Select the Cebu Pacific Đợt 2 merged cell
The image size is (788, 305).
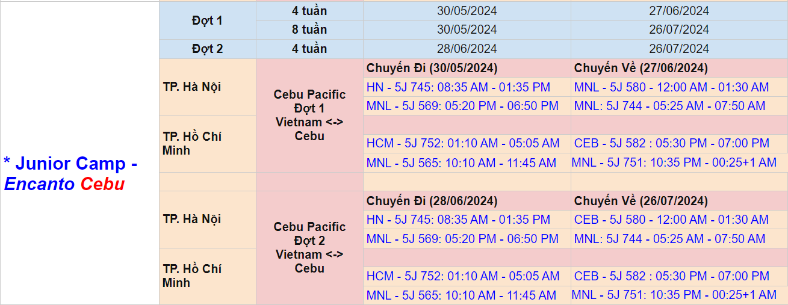pyautogui.click(x=309, y=247)
